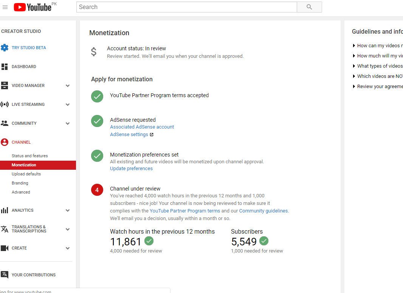Click the YouTube logo
403x293 pixels.
33,7
